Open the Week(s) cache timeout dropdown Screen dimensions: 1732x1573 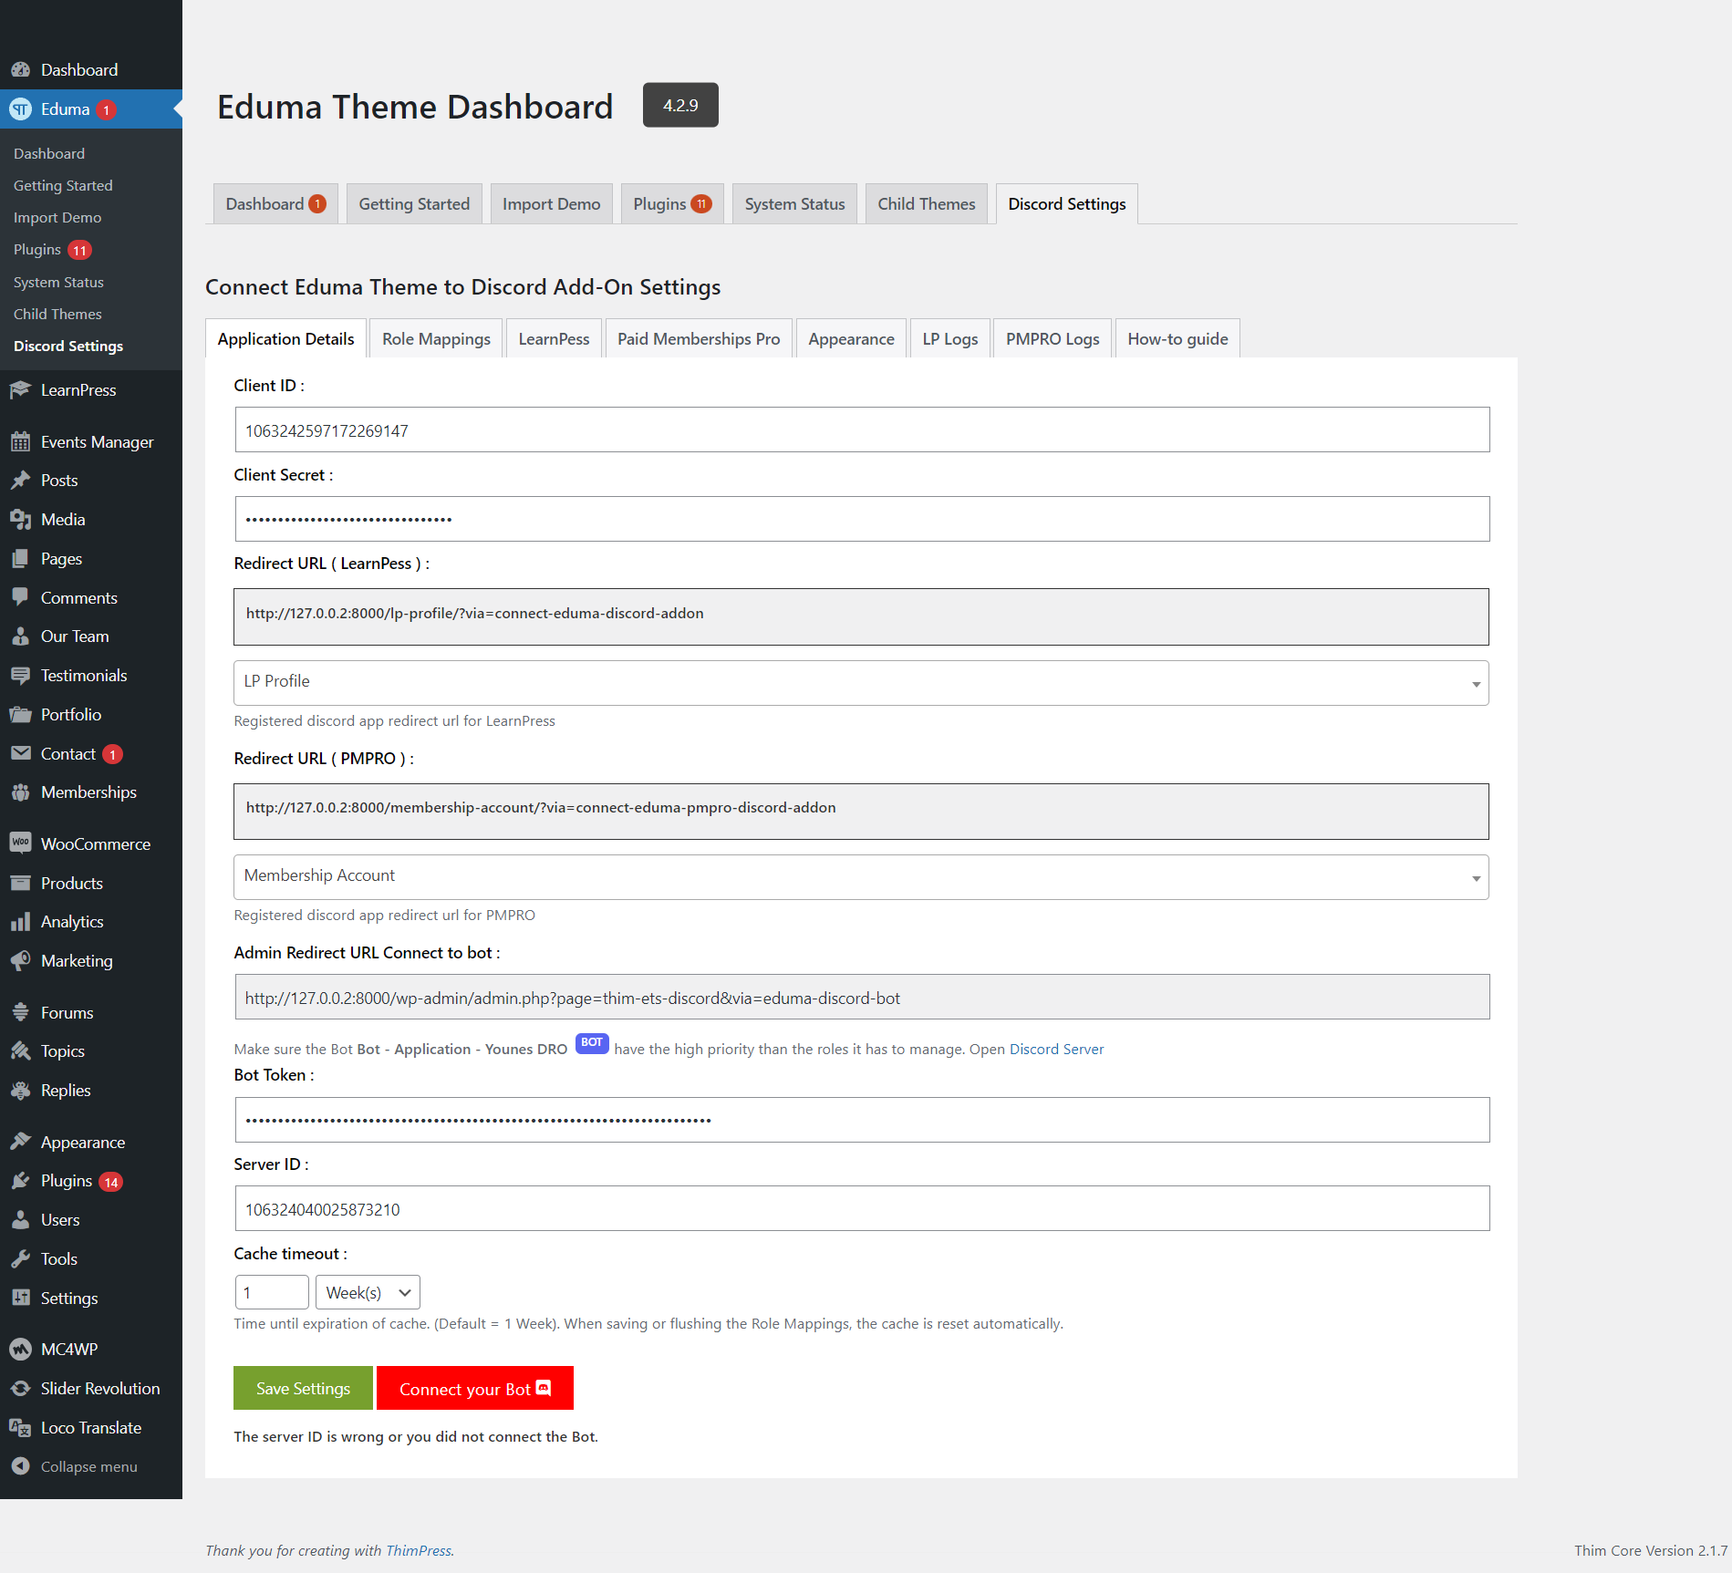tap(367, 1292)
